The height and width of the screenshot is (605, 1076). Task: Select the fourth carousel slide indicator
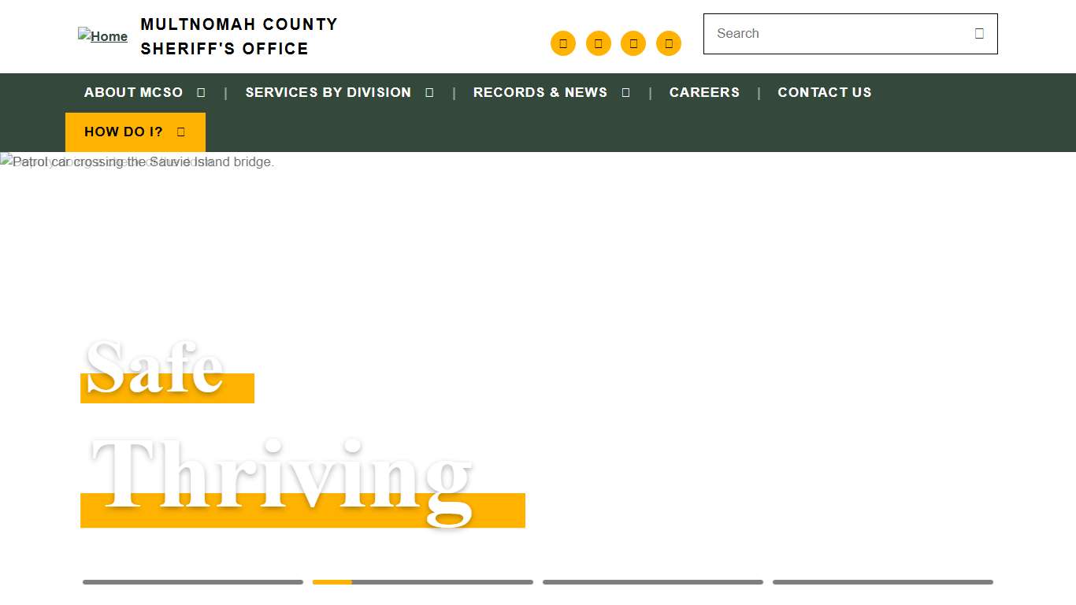882,582
